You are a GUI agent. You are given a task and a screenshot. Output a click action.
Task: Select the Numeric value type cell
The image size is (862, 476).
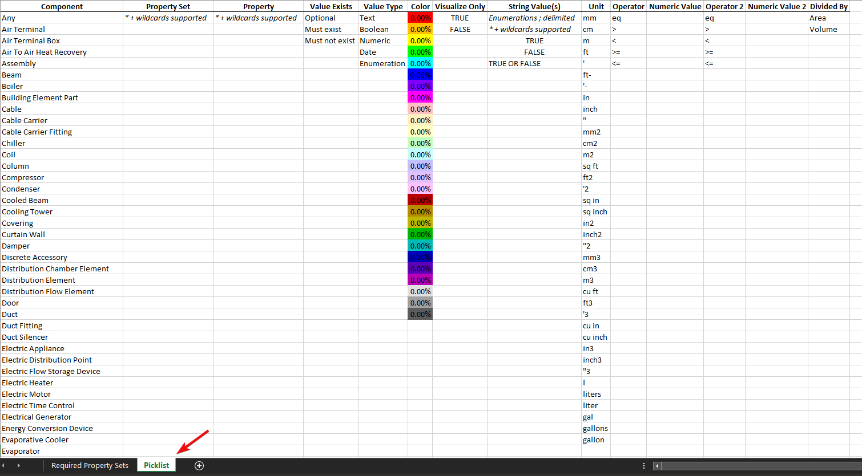pos(383,40)
